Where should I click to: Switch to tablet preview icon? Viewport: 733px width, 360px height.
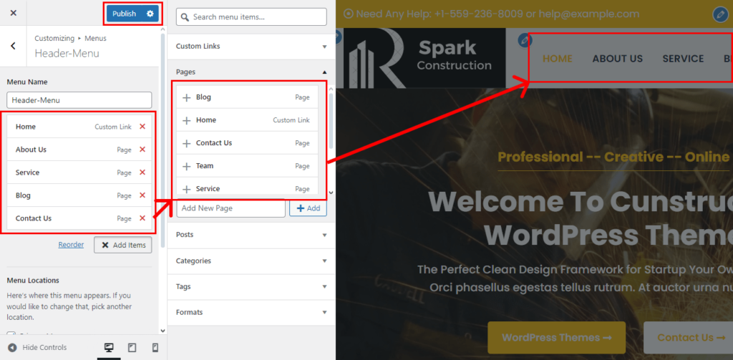pos(132,348)
